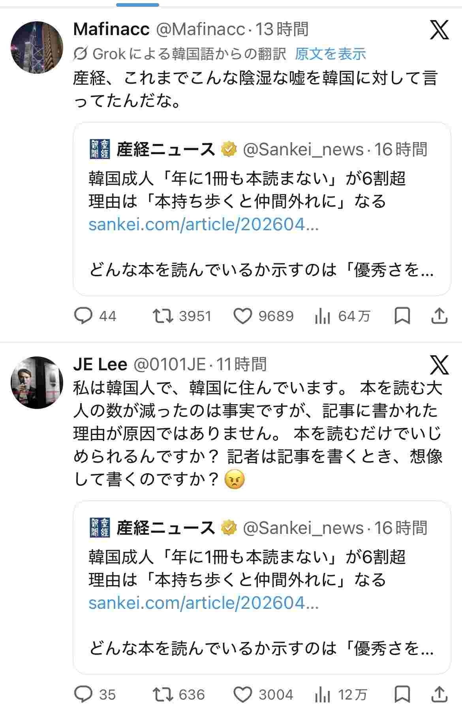Open sankei.com link in first quoted post
Viewport: 462px width, 709px height.
coord(203,224)
